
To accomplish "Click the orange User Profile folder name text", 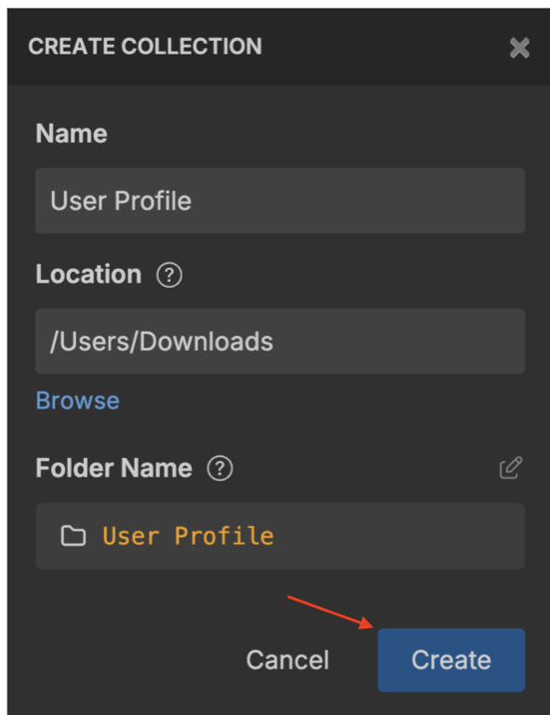I will click(188, 536).
